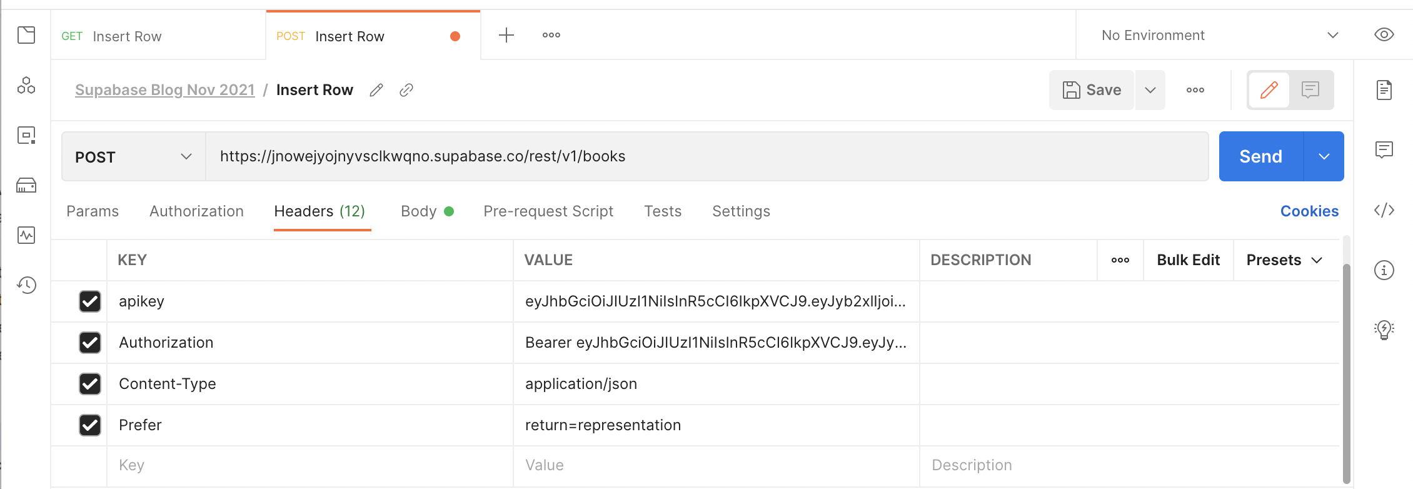
Task: Open request Info icon on right sidebar
Action: pyautogui.click(x=1384, y=270)
